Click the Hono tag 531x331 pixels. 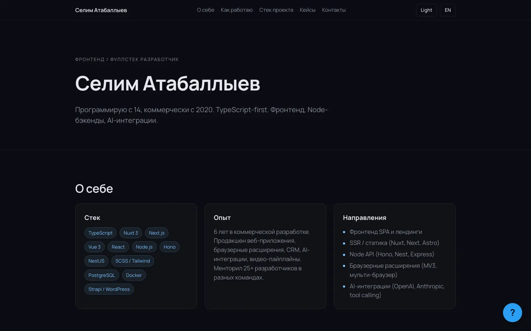pyautogui.click(x=170, y=247)
